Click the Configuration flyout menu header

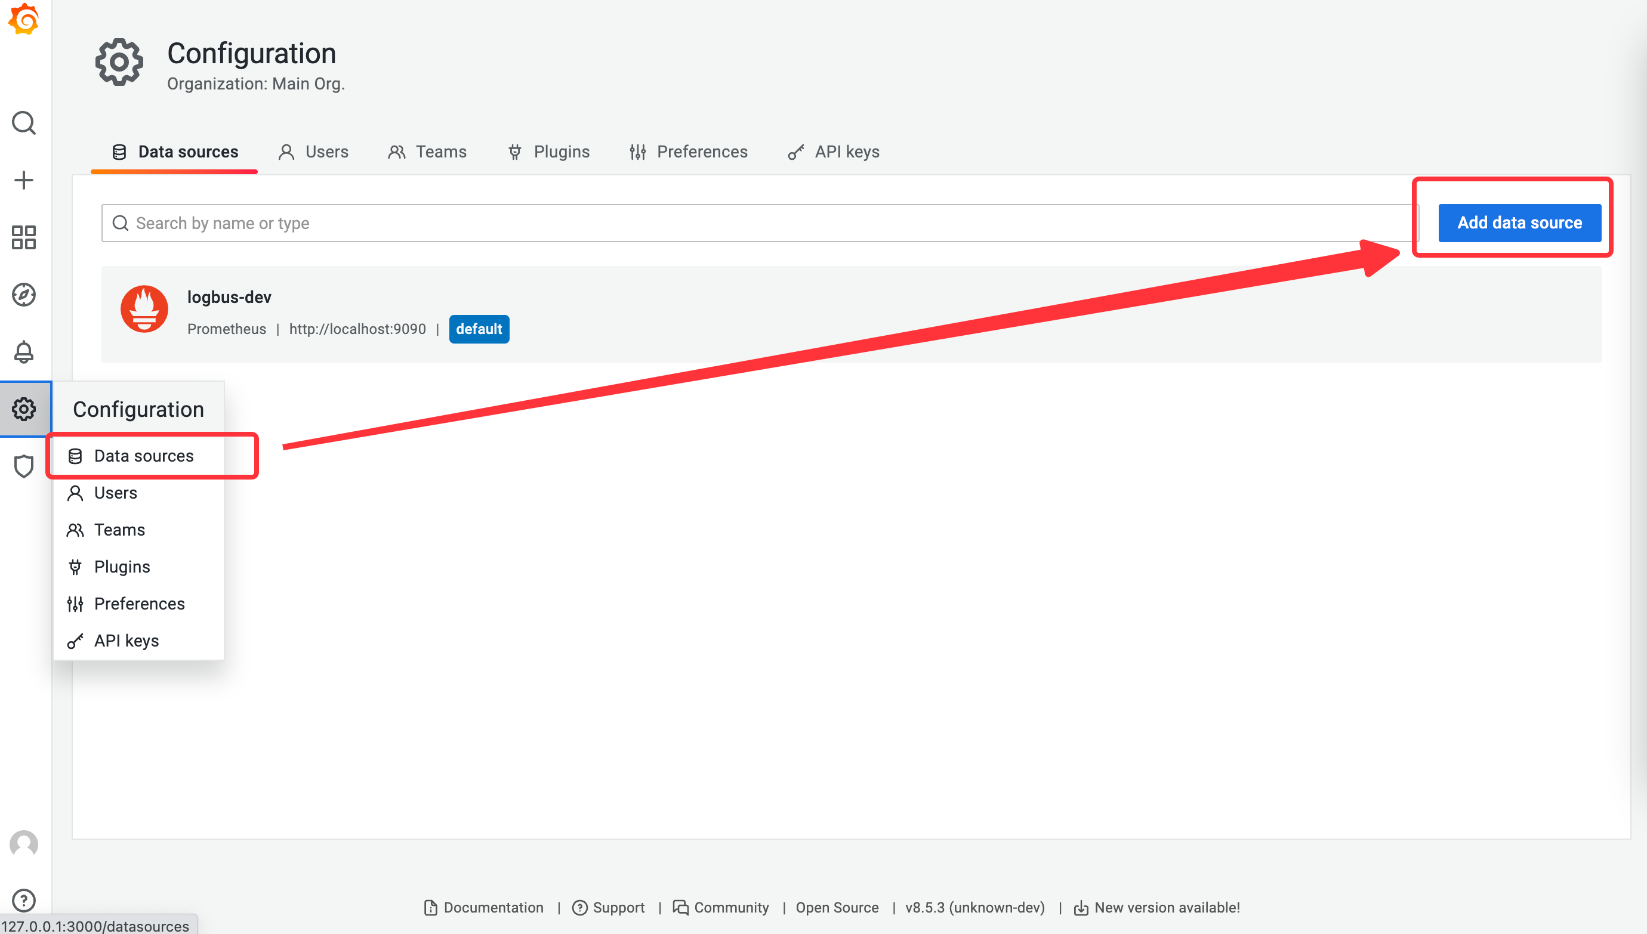pos(138,409)
